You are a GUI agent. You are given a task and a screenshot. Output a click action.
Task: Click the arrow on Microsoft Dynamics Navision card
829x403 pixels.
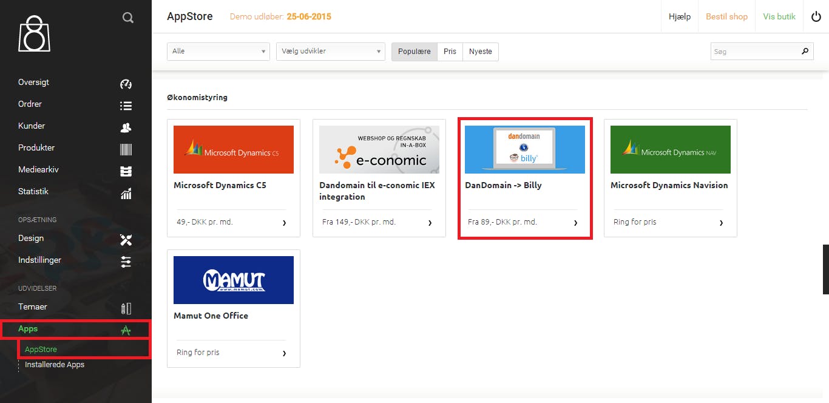(x=721, y=223)
